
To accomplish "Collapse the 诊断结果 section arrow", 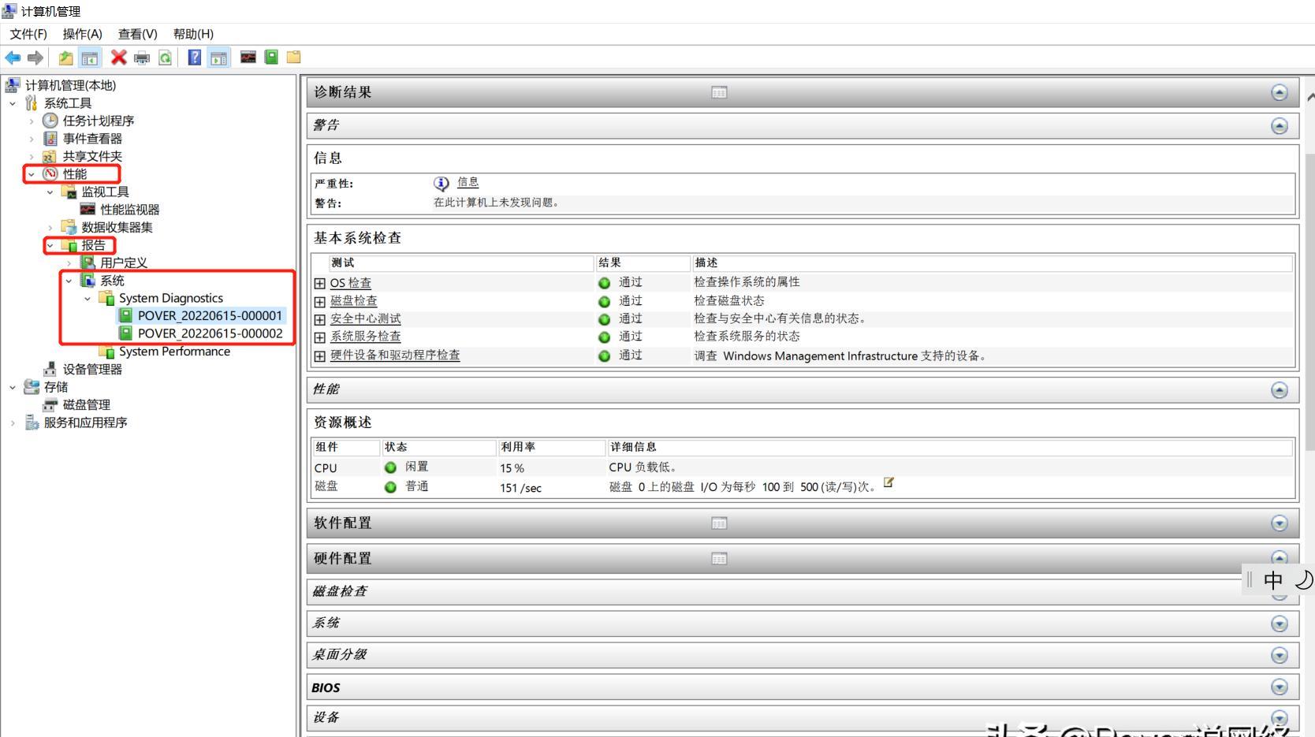I will pyautogui.click(x=1279, y=92).
